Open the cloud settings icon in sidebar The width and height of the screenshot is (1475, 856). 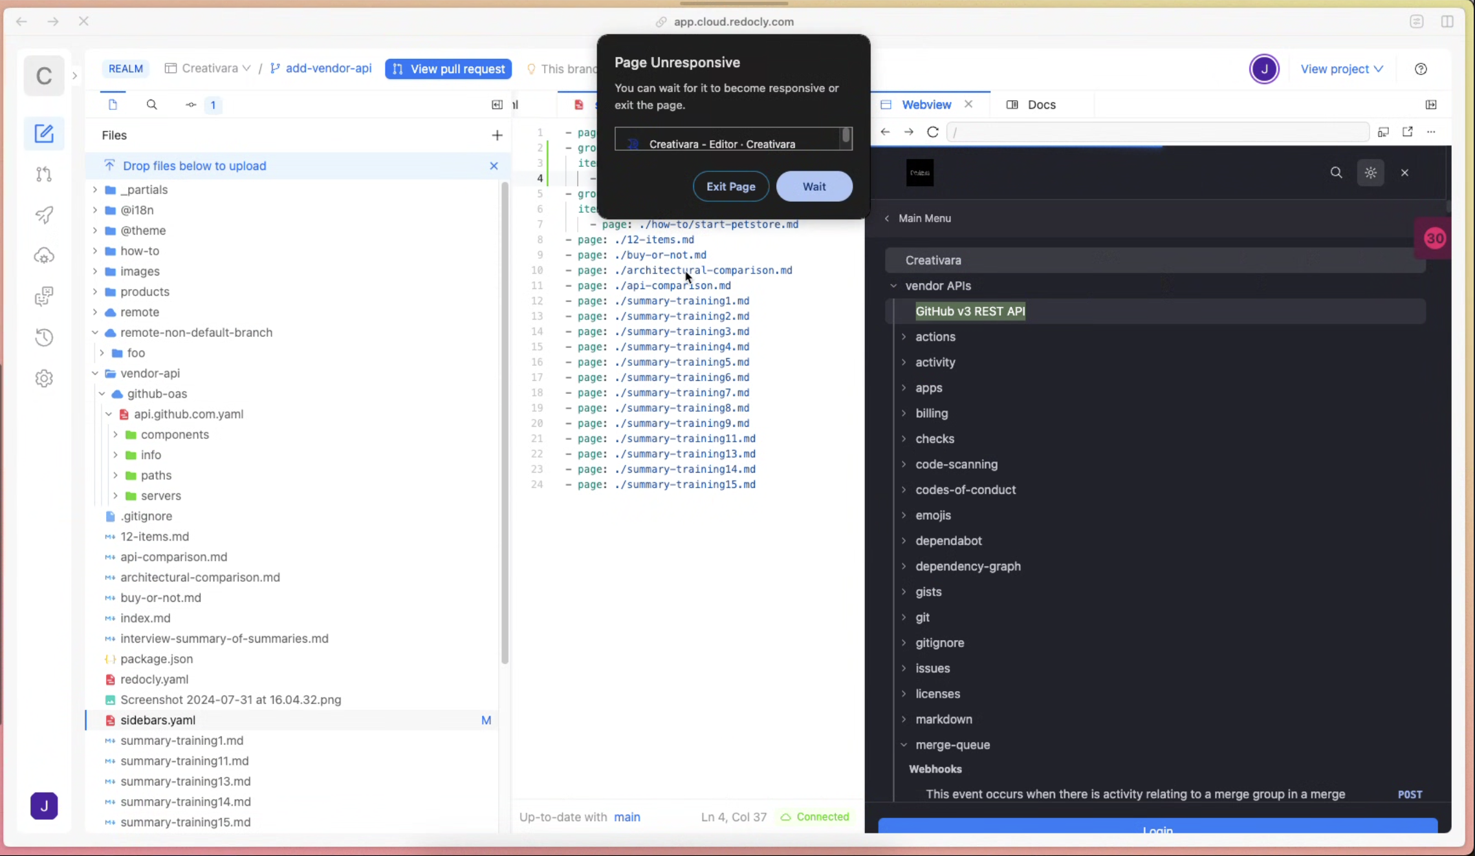pos(44,255)
